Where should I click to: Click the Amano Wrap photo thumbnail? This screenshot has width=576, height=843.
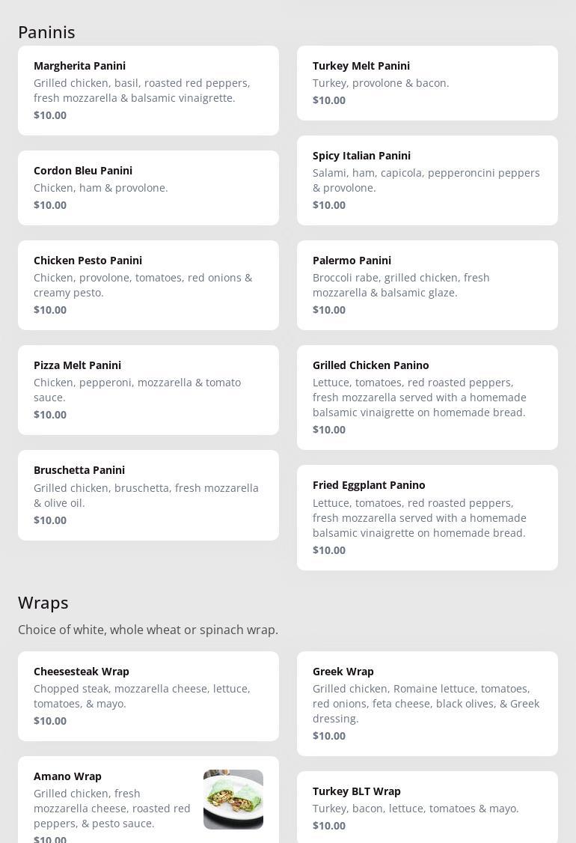tap(233, 799)
